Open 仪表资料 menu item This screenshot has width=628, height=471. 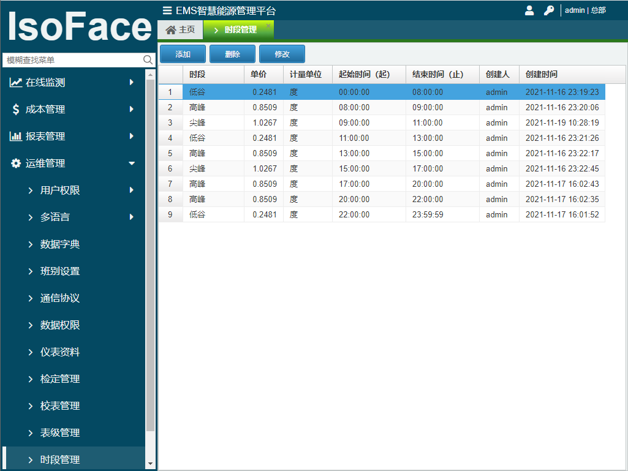[73, 352]
